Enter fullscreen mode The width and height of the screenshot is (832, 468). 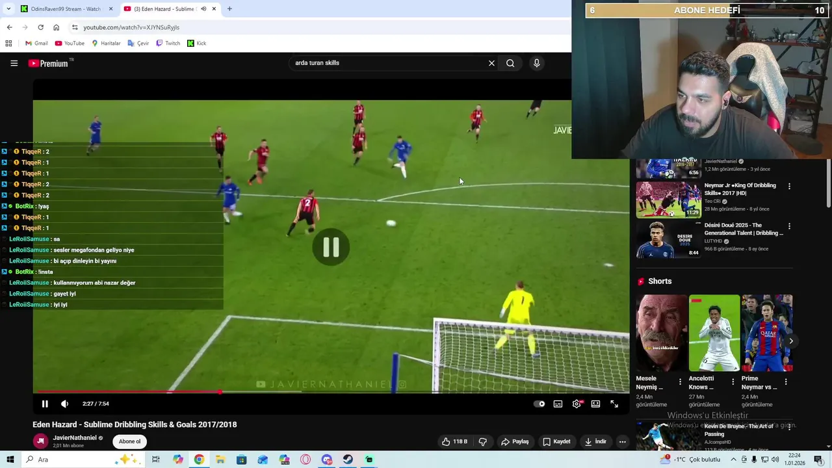click(614, 404)
